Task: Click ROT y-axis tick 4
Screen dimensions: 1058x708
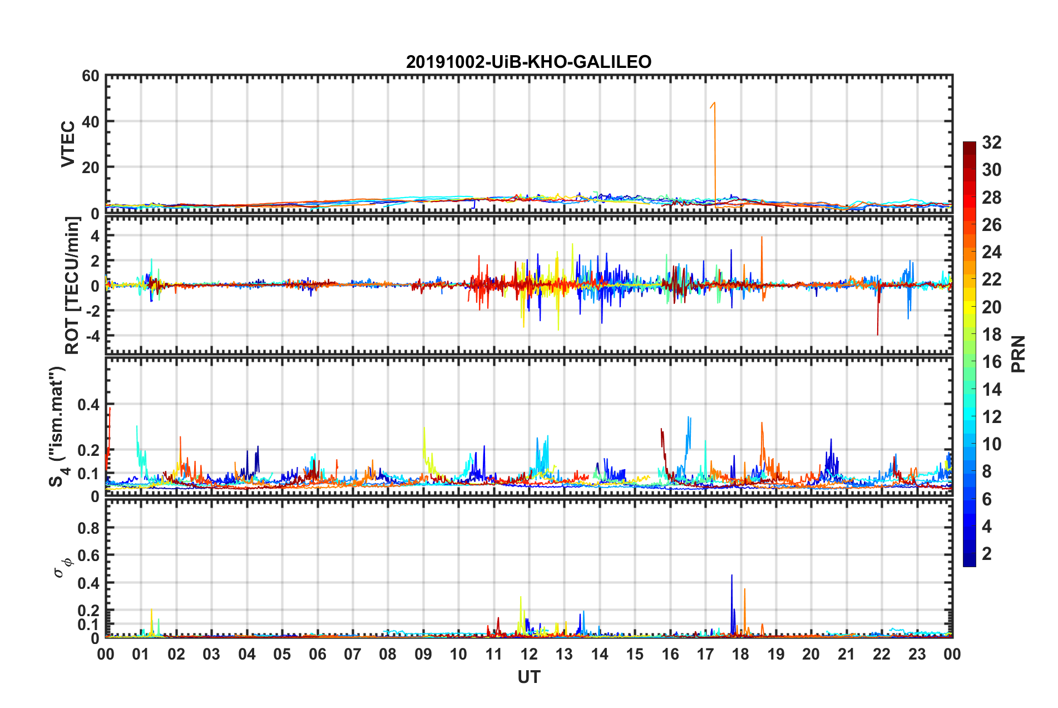Action: pos(96,236)
